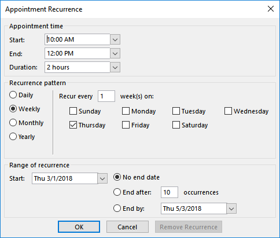Click the occurrences count field showing 10
This screenshot has width=280, height=238.
click(170, 192)
